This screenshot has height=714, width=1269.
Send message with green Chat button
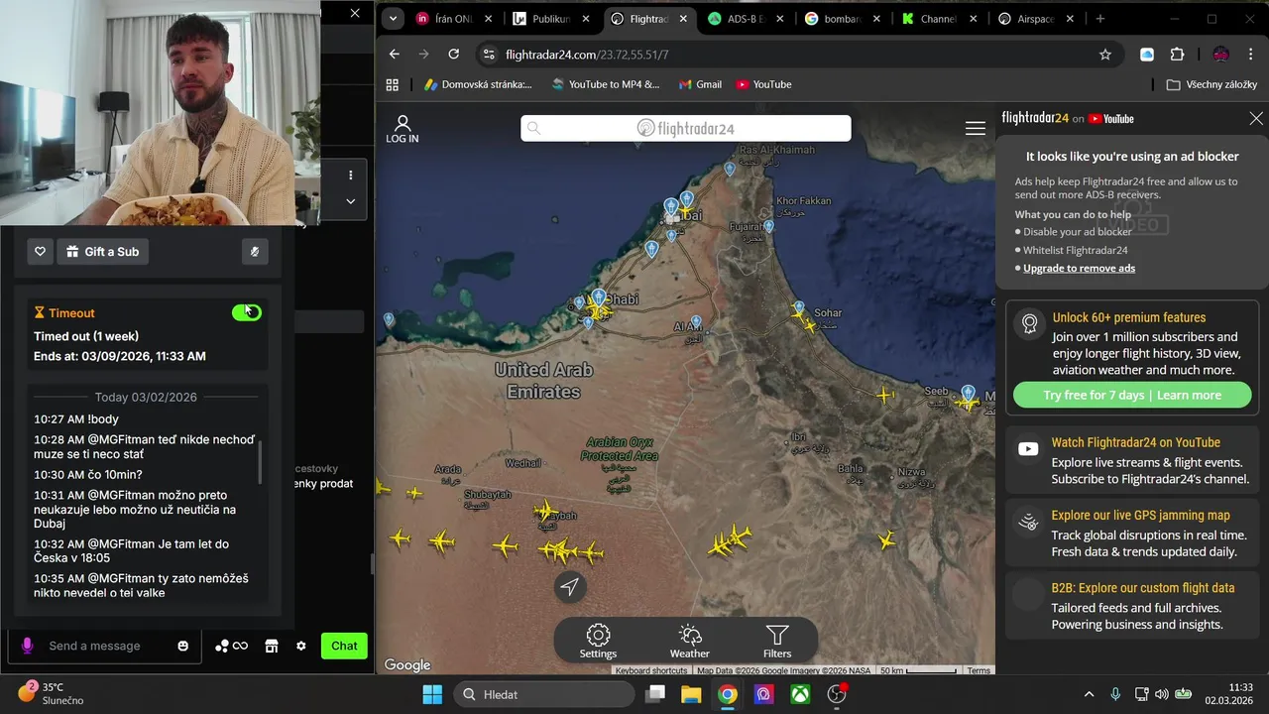pyautogui.click(x=344, y=646)
